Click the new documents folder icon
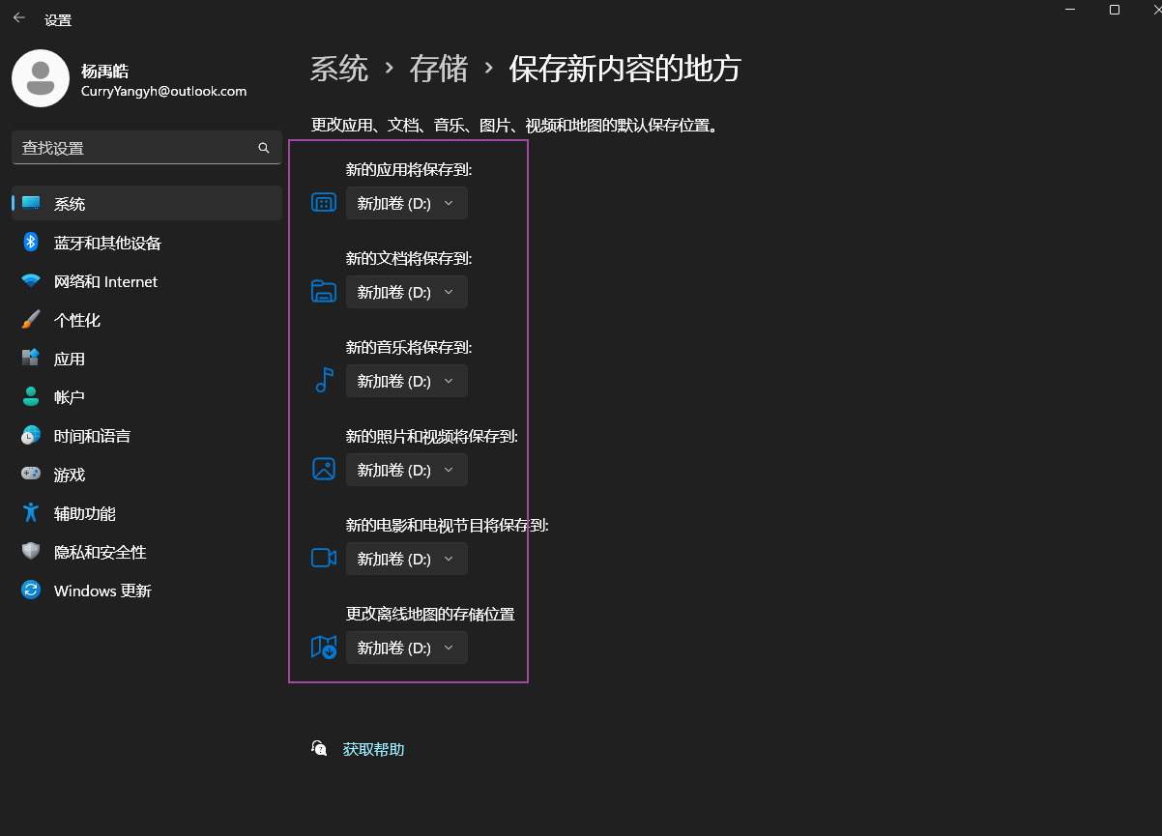The height and width of the screenshot is (836, 1162). 324,292
